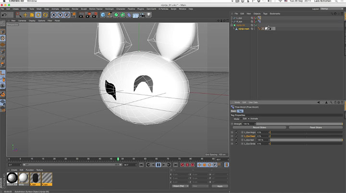Image resolution: width=346 pixels, height=193 pixels.
Task: Click the L_Eye Sad slider
Action: 306,140
